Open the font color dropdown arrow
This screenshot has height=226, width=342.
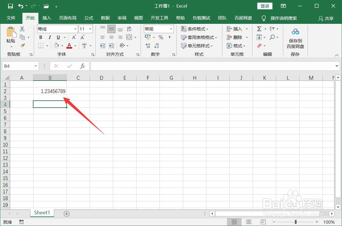75,46
